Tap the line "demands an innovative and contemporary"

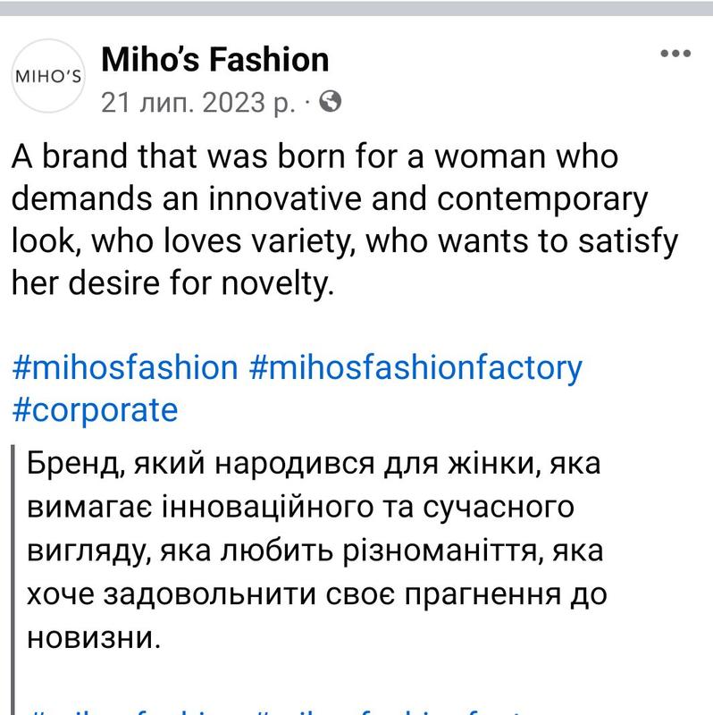click(x=329, y=199)
